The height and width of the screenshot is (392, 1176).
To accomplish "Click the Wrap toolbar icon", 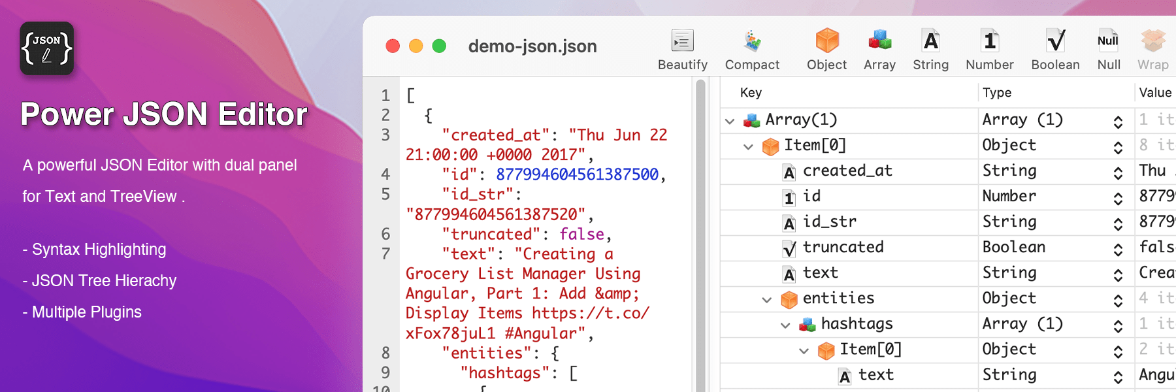I will [1153, 41].
